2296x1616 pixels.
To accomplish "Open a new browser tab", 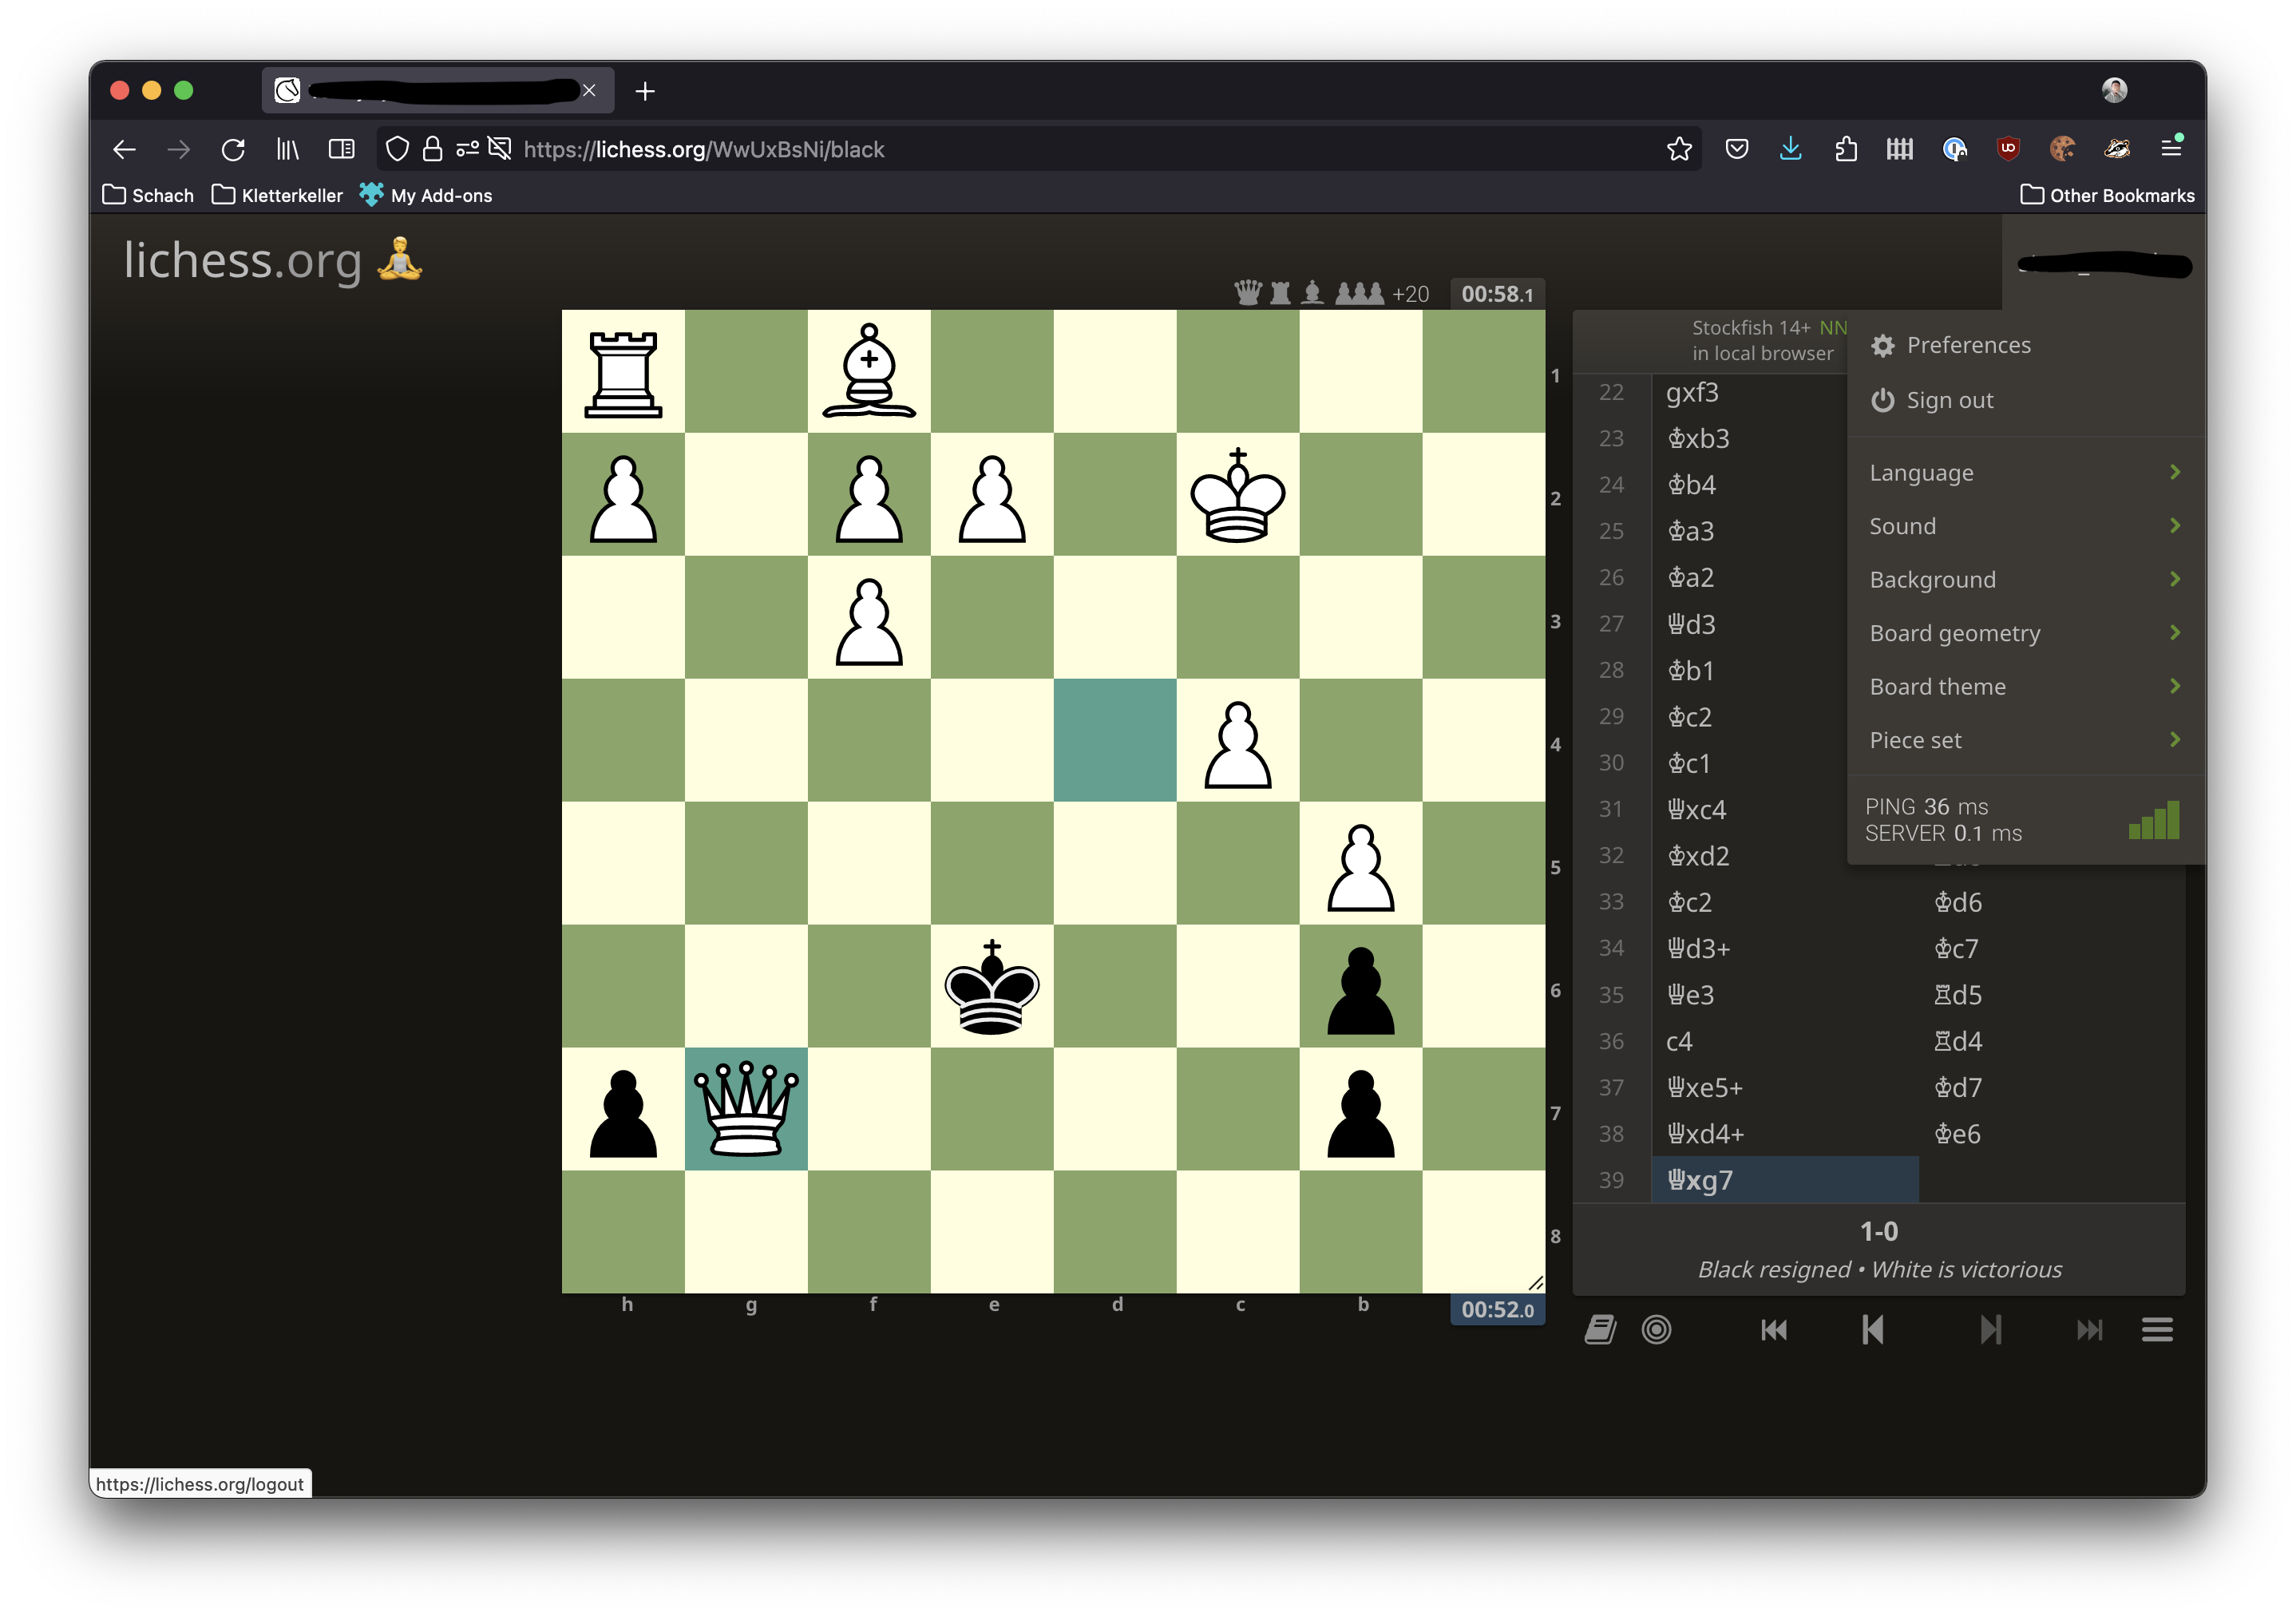I will pos(646,91).
